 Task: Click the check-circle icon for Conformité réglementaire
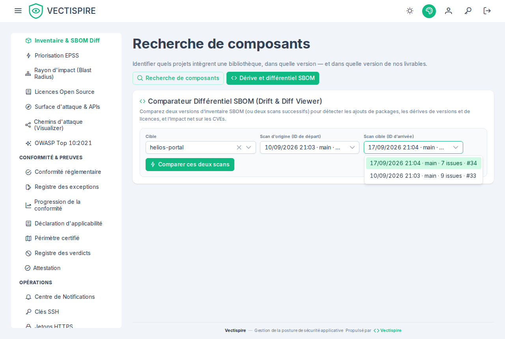(28, 172)
